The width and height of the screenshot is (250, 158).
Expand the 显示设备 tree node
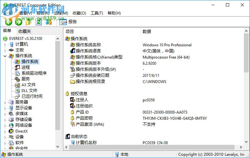coord(5,108)
